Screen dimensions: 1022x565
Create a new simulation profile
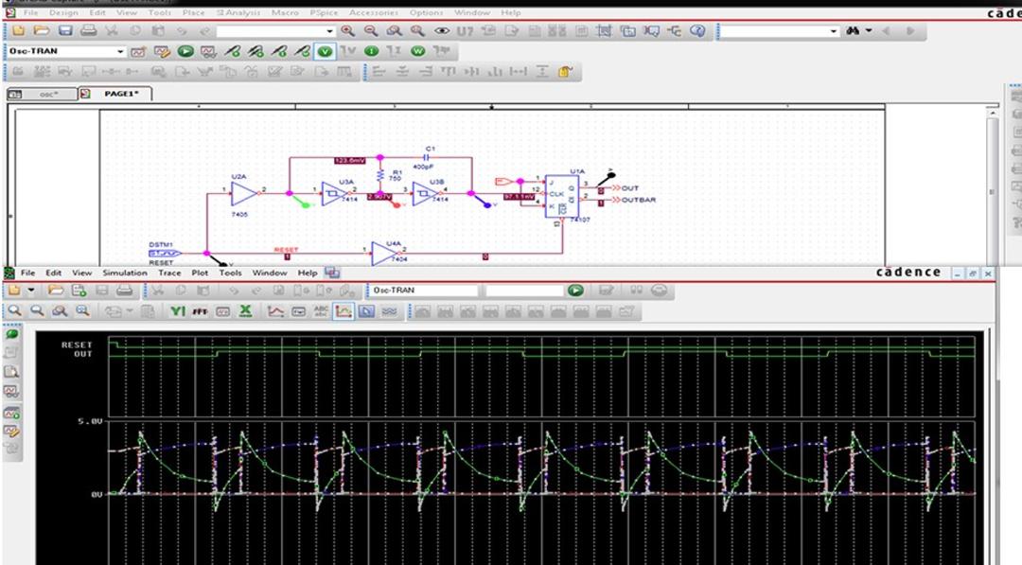coord(138,51)
